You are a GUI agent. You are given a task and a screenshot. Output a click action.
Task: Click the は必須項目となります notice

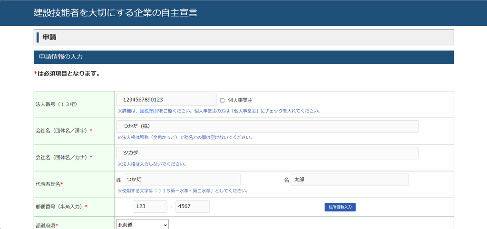(x=67, y=74)
